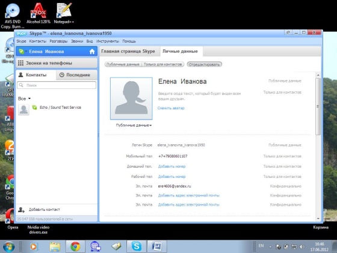Click the volume icon in system tray
This screenshot has width=337, height=253.
pyautogui.click(x=302, y=247)
